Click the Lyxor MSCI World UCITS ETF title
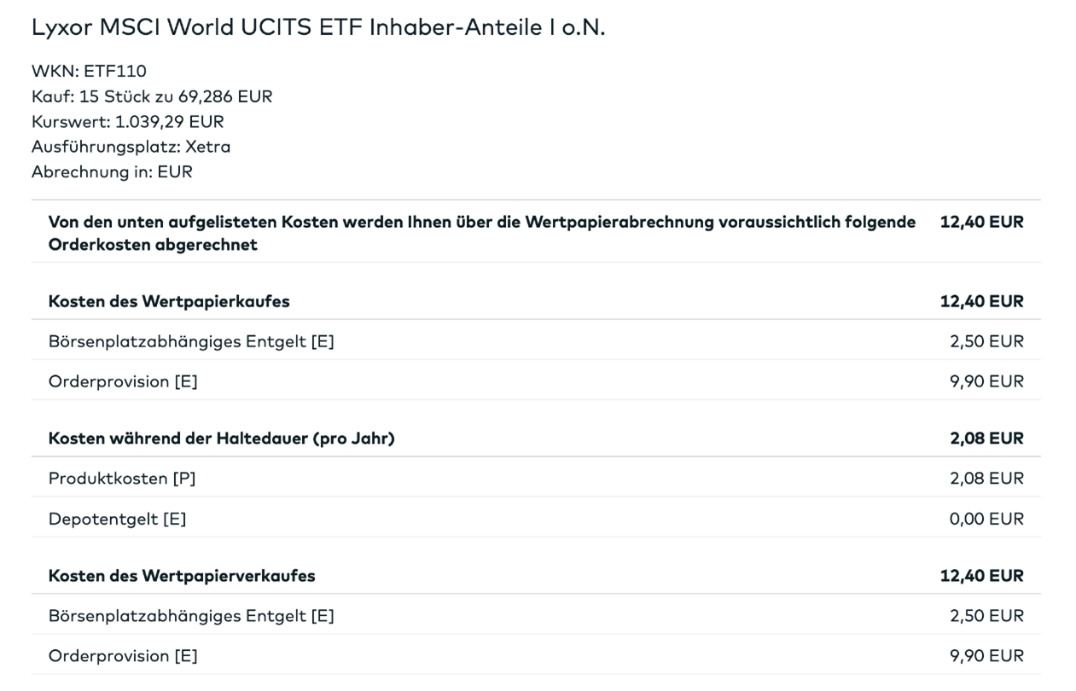 click(x=317, y=27)
